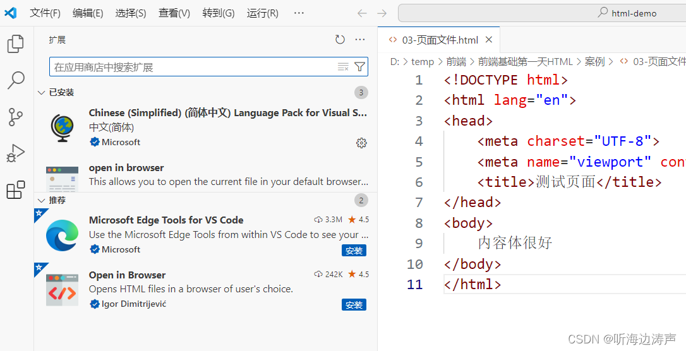Click the closing </html> tag line

point(472,285)
